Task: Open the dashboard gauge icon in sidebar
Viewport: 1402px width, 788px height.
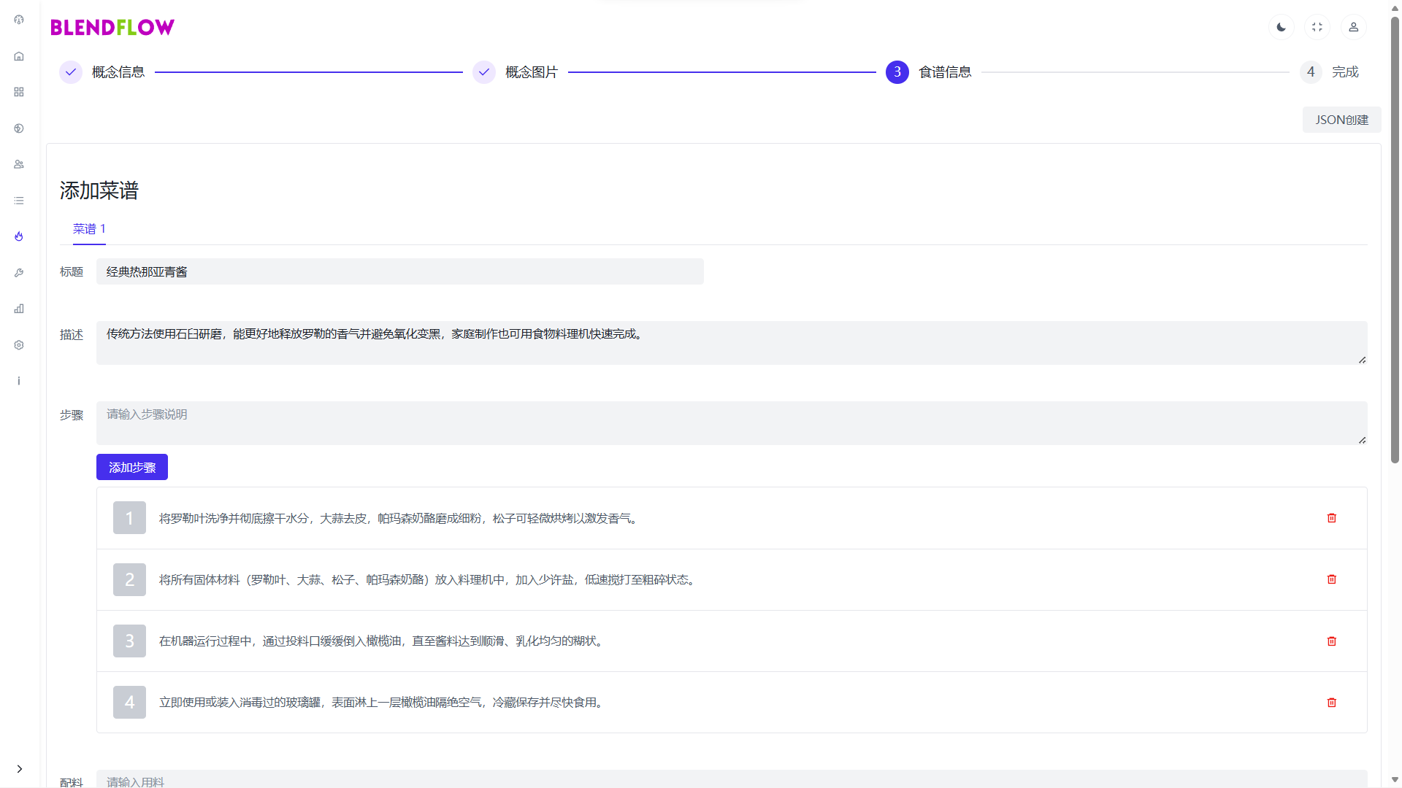Action: [19, 20]
